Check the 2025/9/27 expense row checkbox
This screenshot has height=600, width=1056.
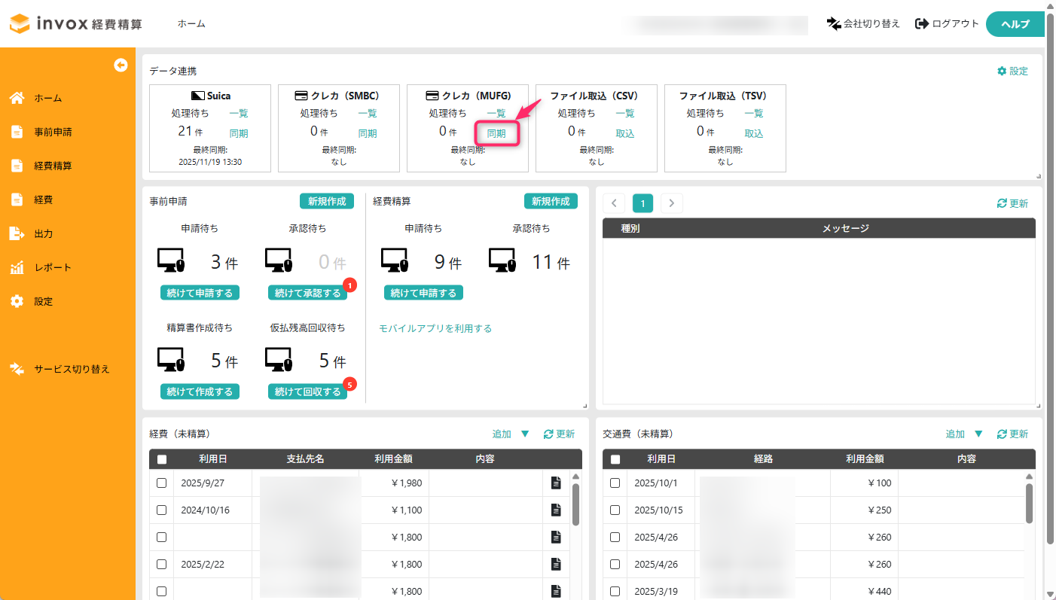161,483
